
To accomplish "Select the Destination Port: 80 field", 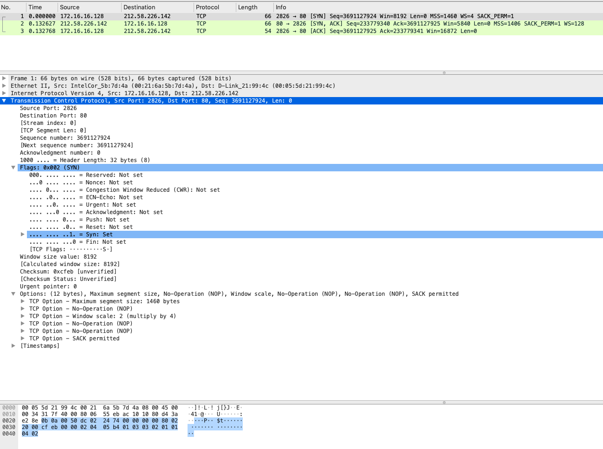I will [53, 116].
